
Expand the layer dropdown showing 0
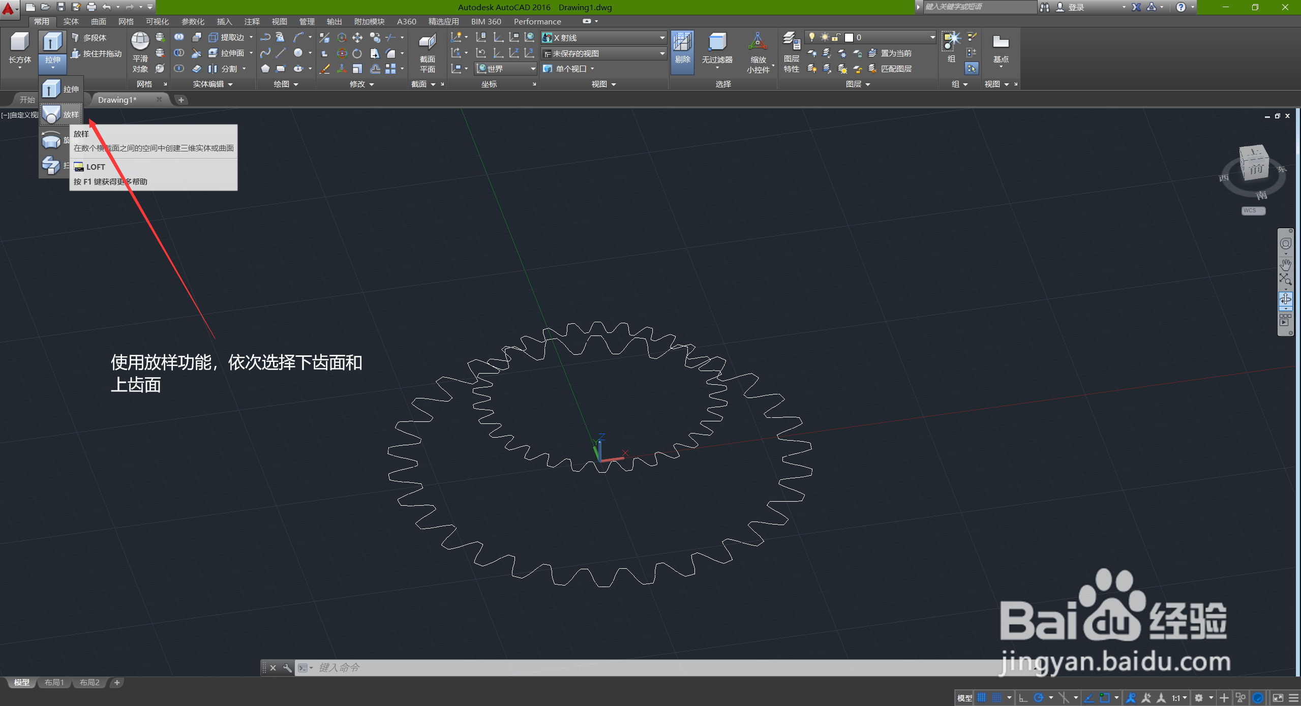point(932,37)
